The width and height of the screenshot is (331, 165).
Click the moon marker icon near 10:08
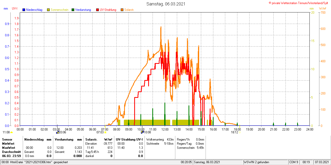[x=142, y=132]
